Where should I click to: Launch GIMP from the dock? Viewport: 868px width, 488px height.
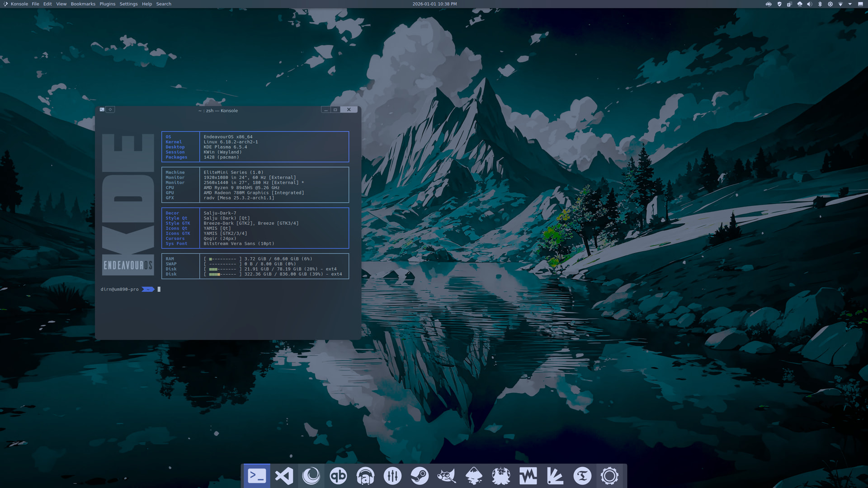[447, 476]
